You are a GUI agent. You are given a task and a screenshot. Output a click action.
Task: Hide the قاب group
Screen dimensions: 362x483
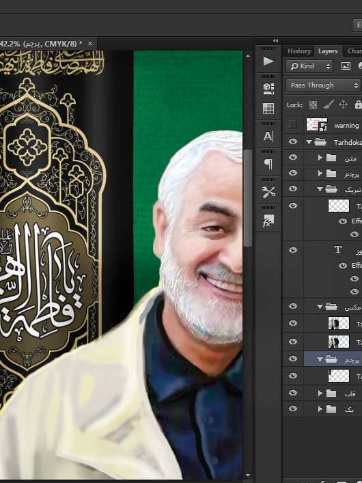click(293, 393)
